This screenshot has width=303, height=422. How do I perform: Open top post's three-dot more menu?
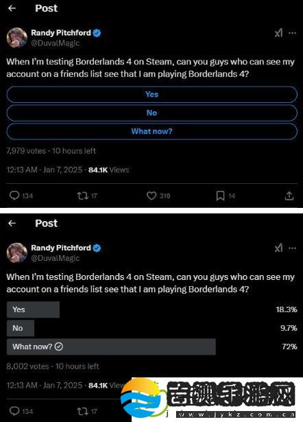(292, 33)
